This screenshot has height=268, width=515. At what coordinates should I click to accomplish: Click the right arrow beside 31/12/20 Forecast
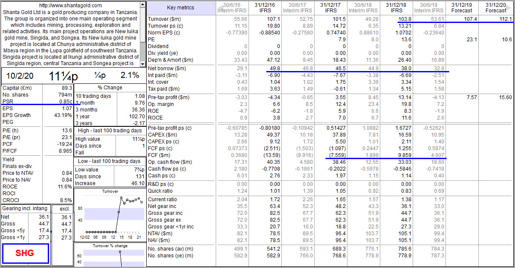point(509,8)
